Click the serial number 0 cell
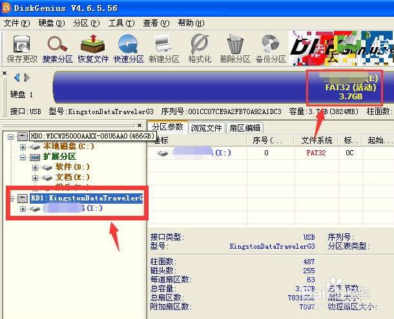Viewport: 394px width, 319px height. (x=266, y=153)
